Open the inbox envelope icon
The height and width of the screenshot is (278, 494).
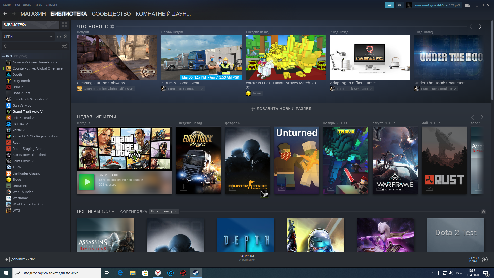tap(399, 5)
